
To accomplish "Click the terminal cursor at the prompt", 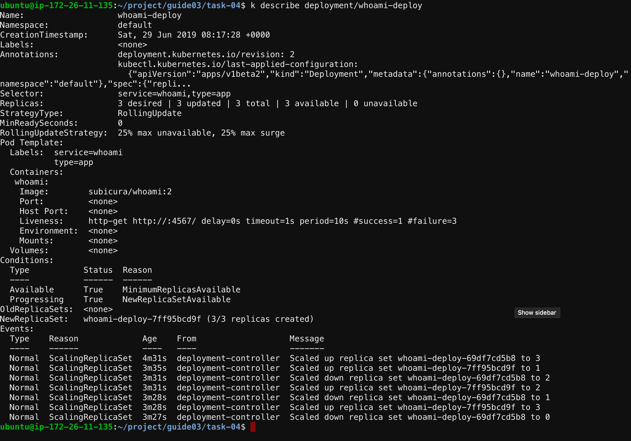I will click(x=253, y=427).
